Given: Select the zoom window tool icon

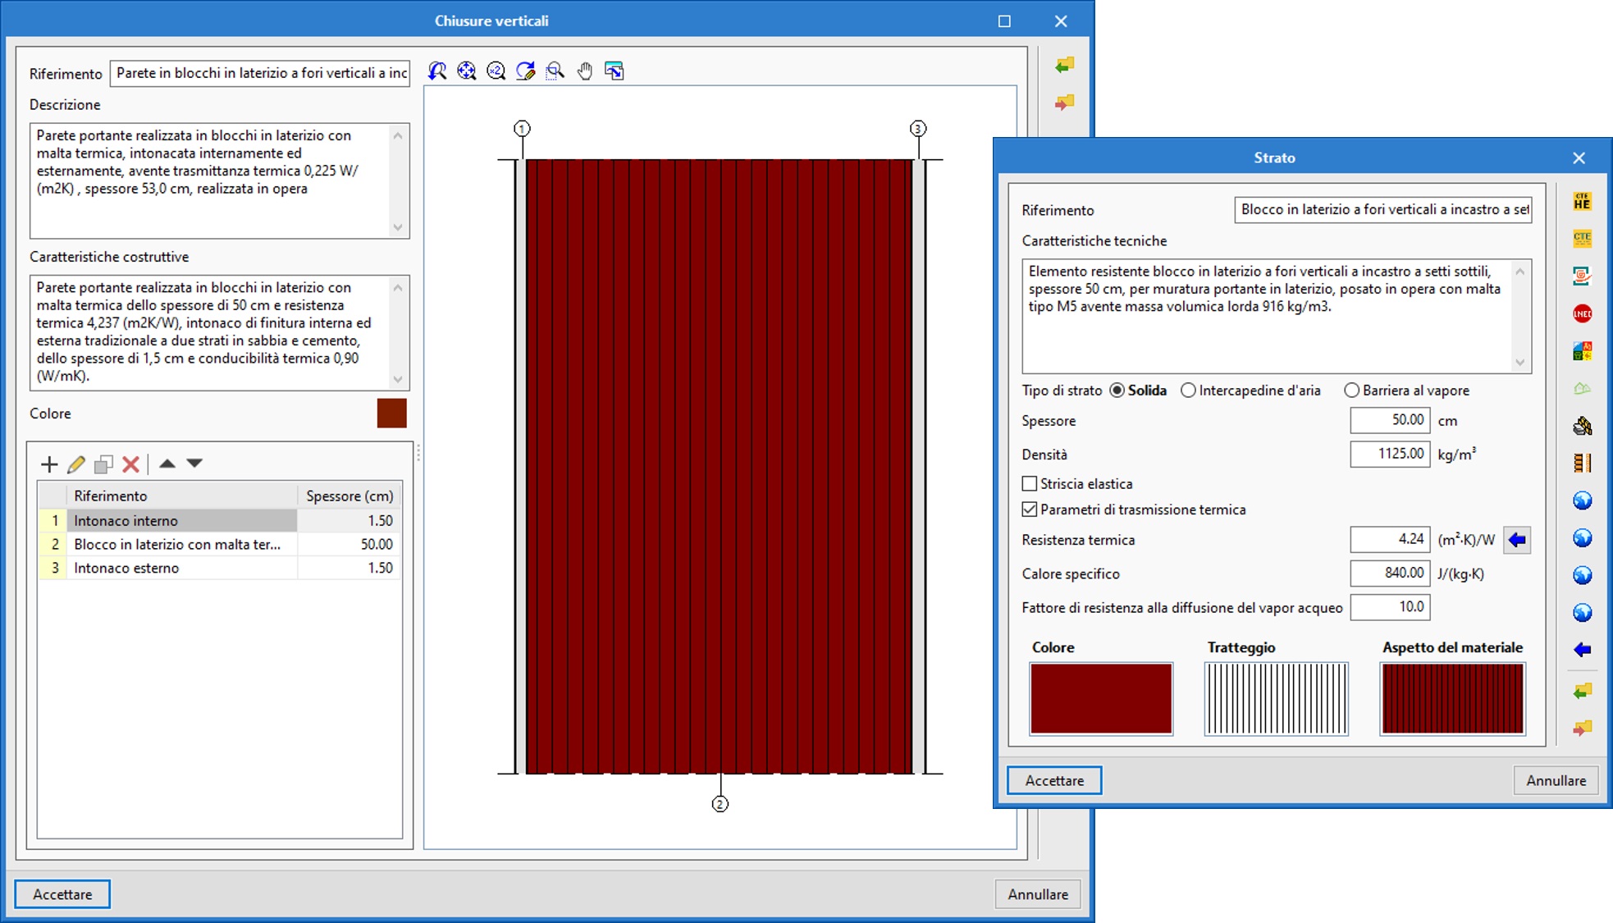Looking at the screenshot, I should pos(555,71).
